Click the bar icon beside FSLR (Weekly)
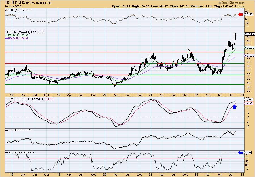Viewport: 255px width, 177px height. tap(7, 32)
